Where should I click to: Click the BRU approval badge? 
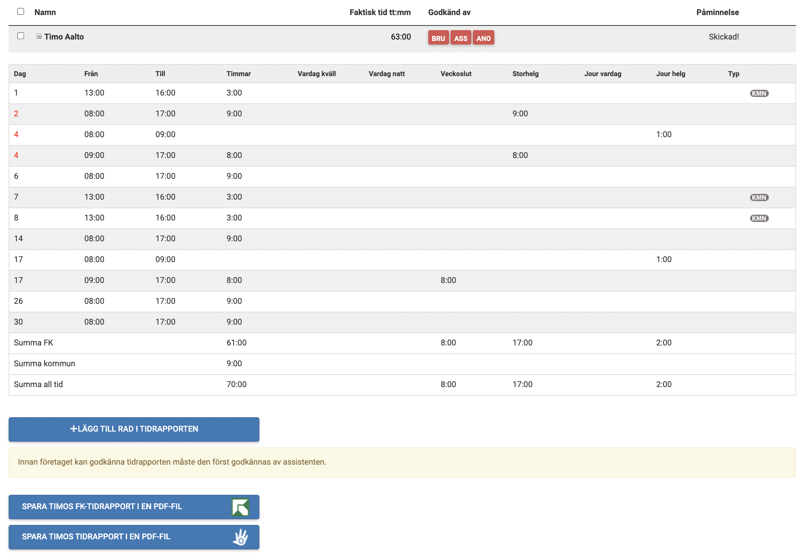(438, 38)
